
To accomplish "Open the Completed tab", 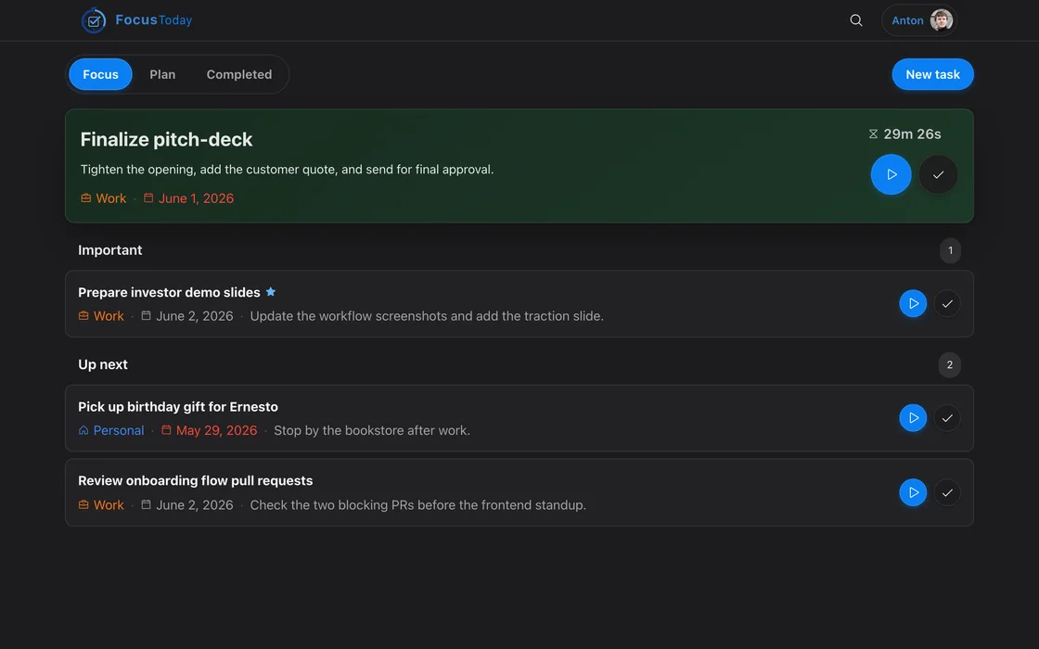I will point(239,74).
